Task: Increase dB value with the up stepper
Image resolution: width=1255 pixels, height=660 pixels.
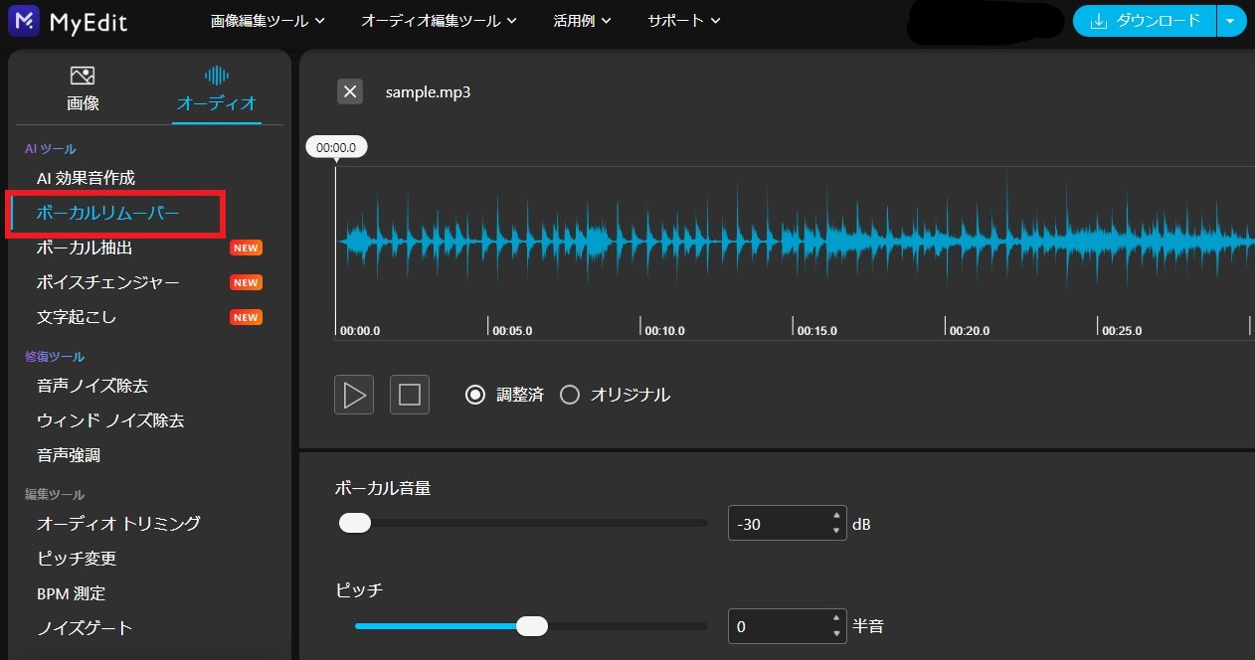Action: coord(835,517)
